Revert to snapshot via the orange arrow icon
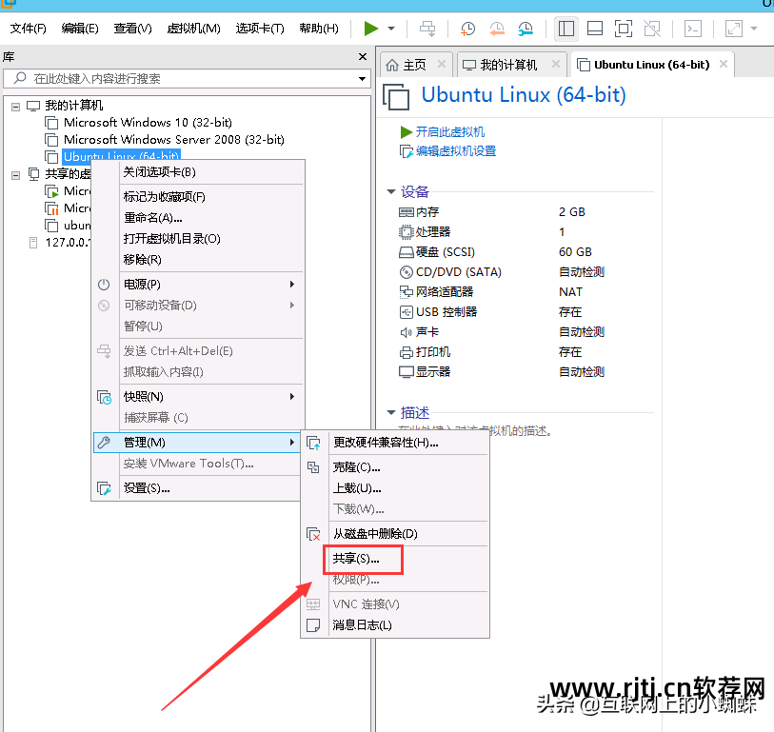The width and height of the screenshot is (774, 732). click(x=496, y=29)
